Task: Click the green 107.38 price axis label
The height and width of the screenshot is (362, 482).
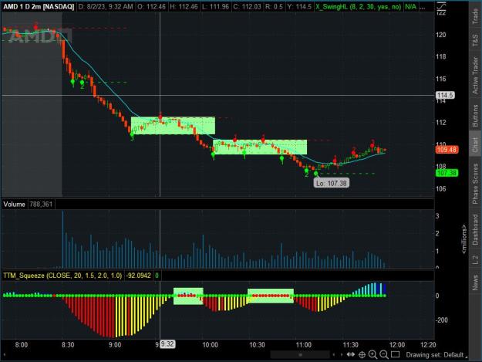Action: [x=447, y=173]
